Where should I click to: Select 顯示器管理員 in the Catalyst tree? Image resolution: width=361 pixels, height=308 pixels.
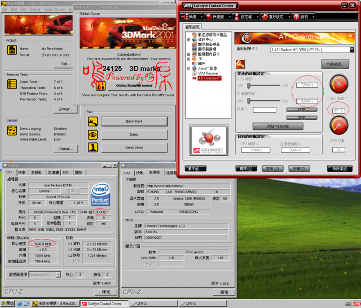(209, 44)
